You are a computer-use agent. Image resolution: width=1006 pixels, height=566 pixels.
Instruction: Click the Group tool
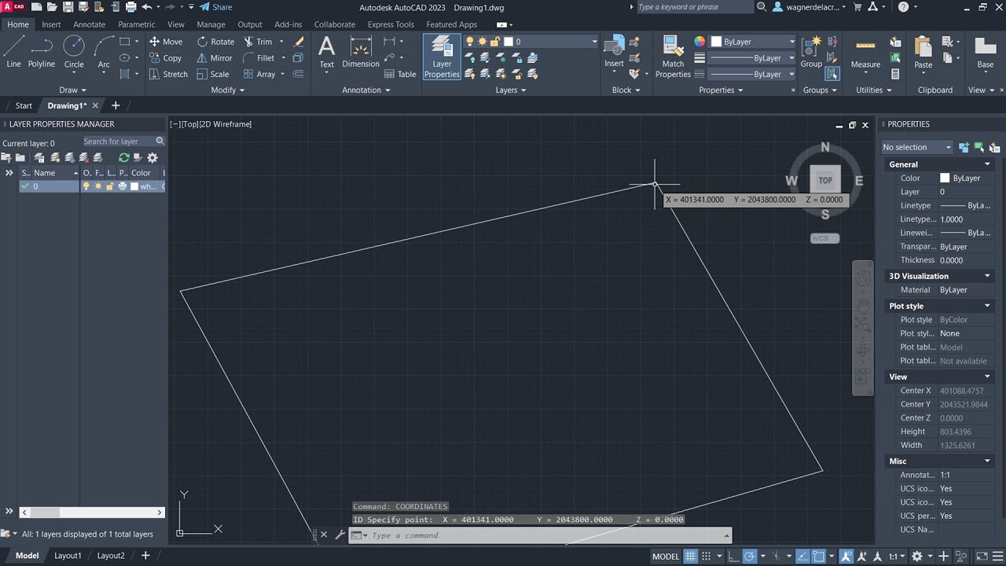point(811,52)
